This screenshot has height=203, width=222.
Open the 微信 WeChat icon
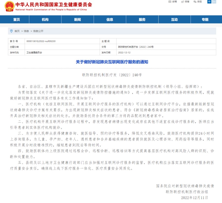(x=195, y=2)
